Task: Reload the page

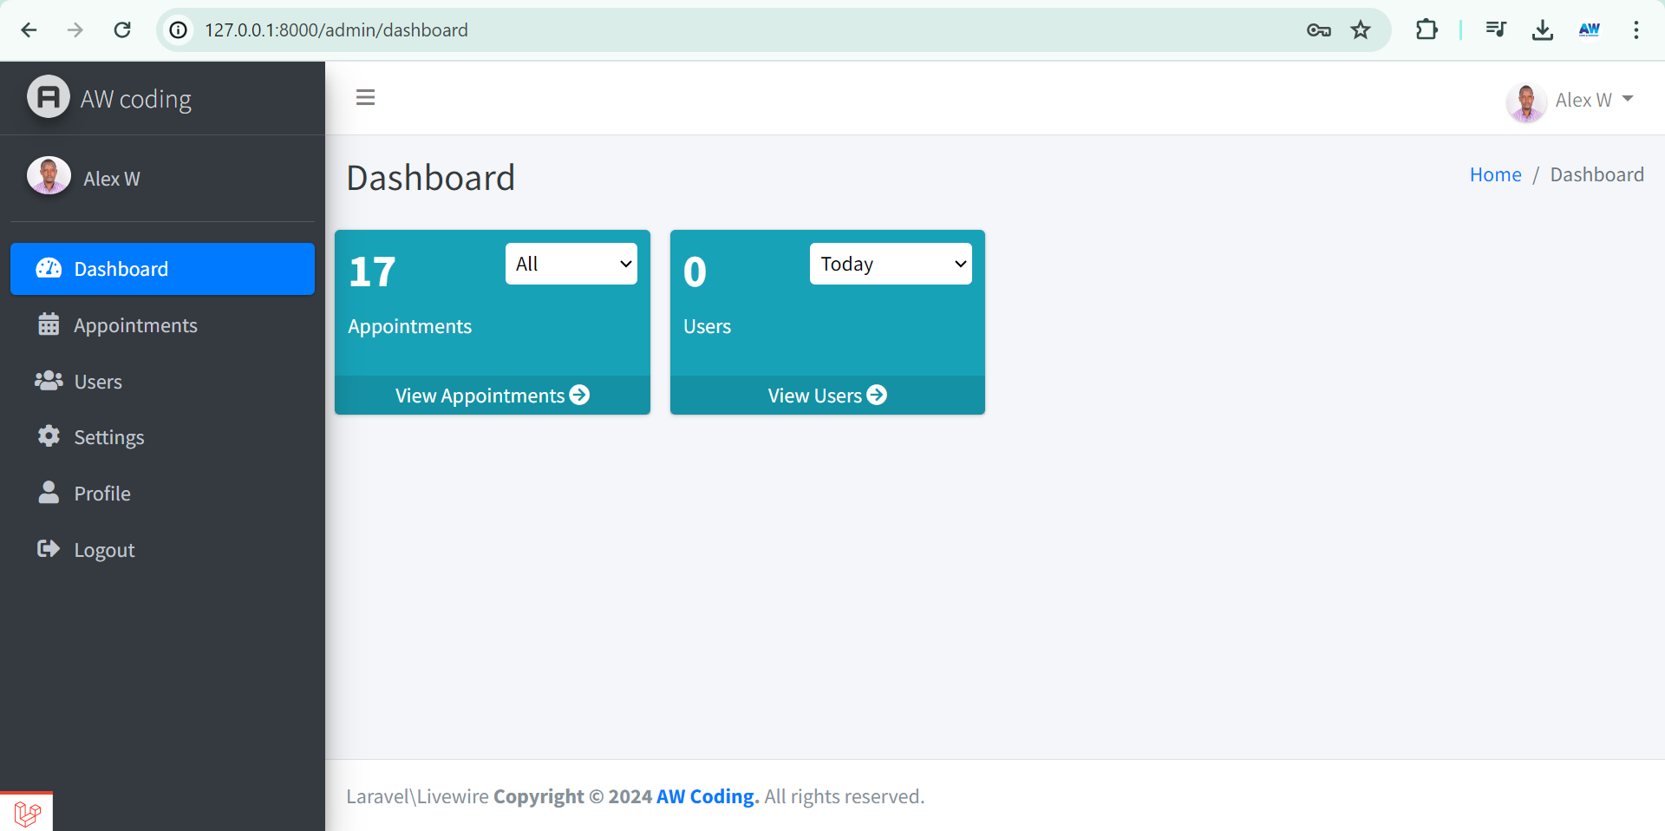Action: coord(122,30)
